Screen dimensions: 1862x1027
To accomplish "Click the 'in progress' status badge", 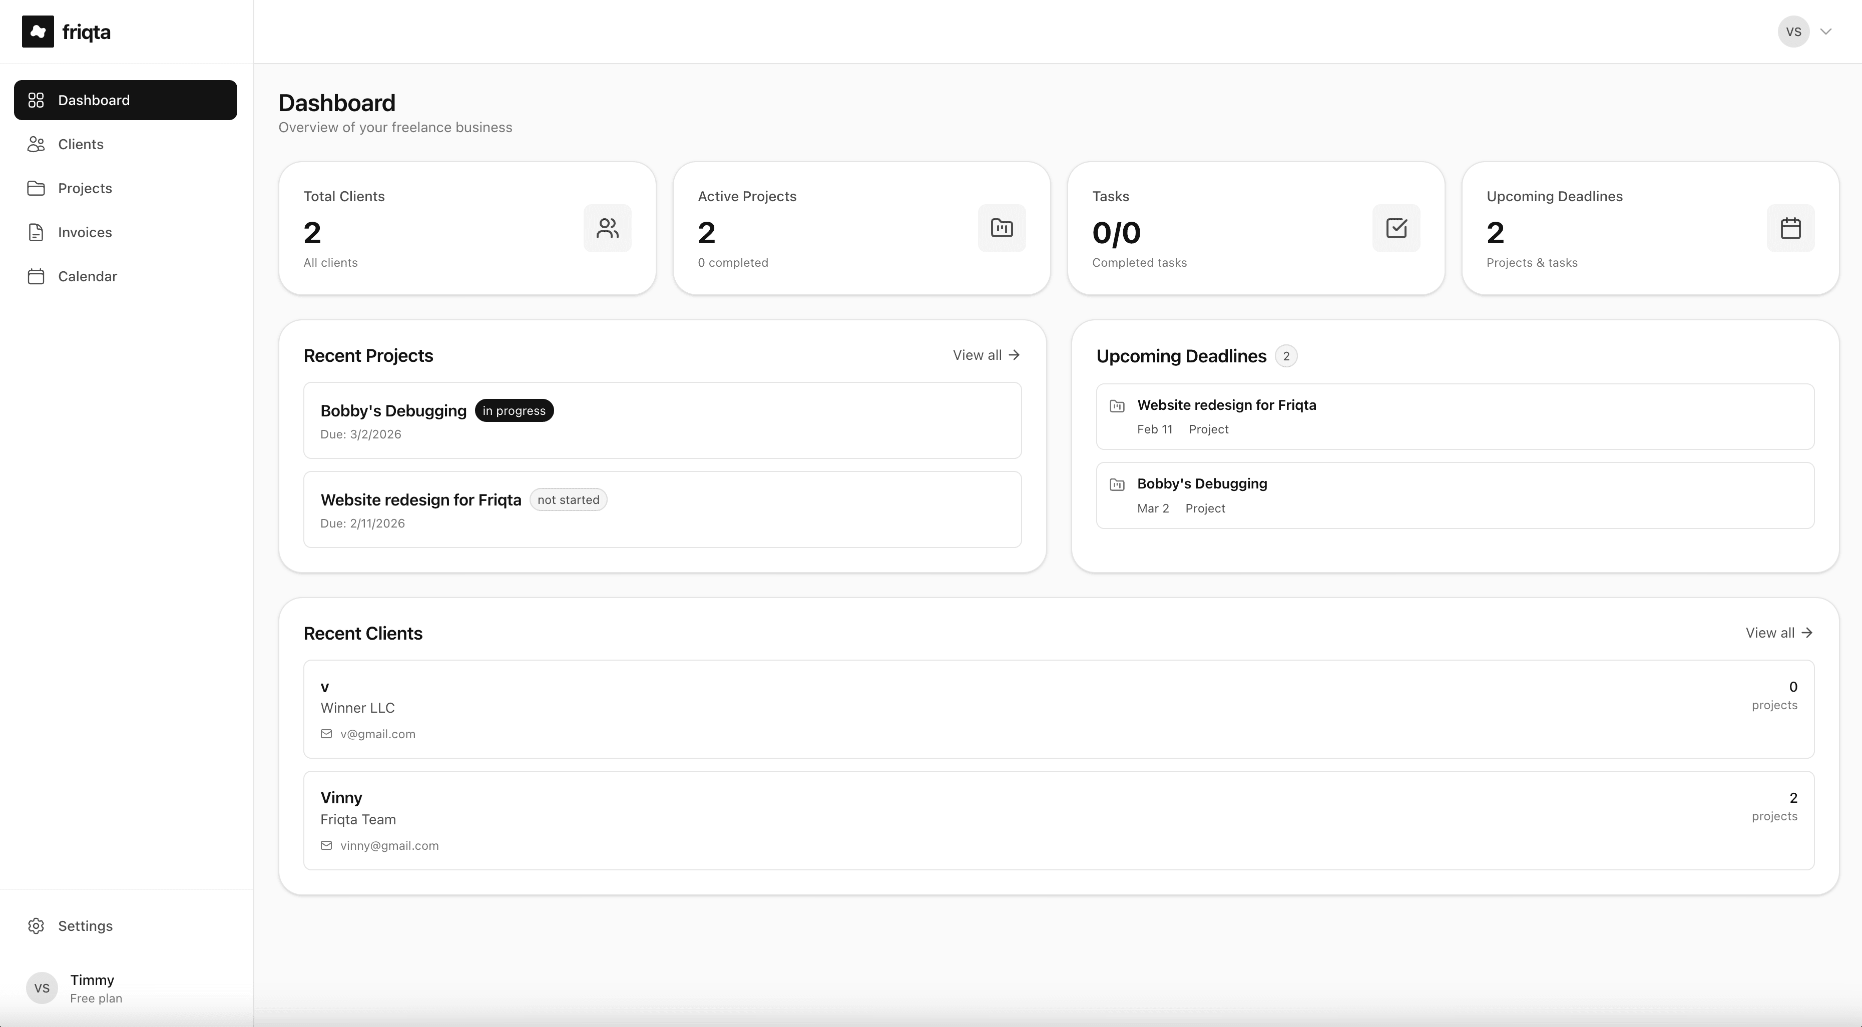I will [514, 410].
